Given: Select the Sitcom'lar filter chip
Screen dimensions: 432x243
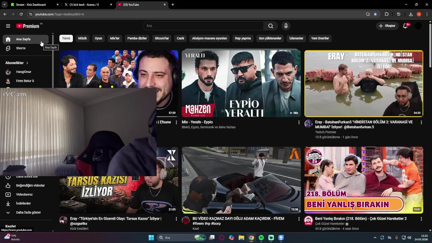Looking at the screenshot, I should 162,38.
